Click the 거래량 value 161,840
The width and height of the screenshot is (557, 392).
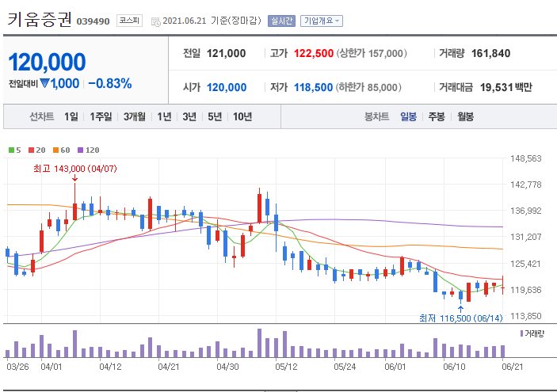coord(490,54)
